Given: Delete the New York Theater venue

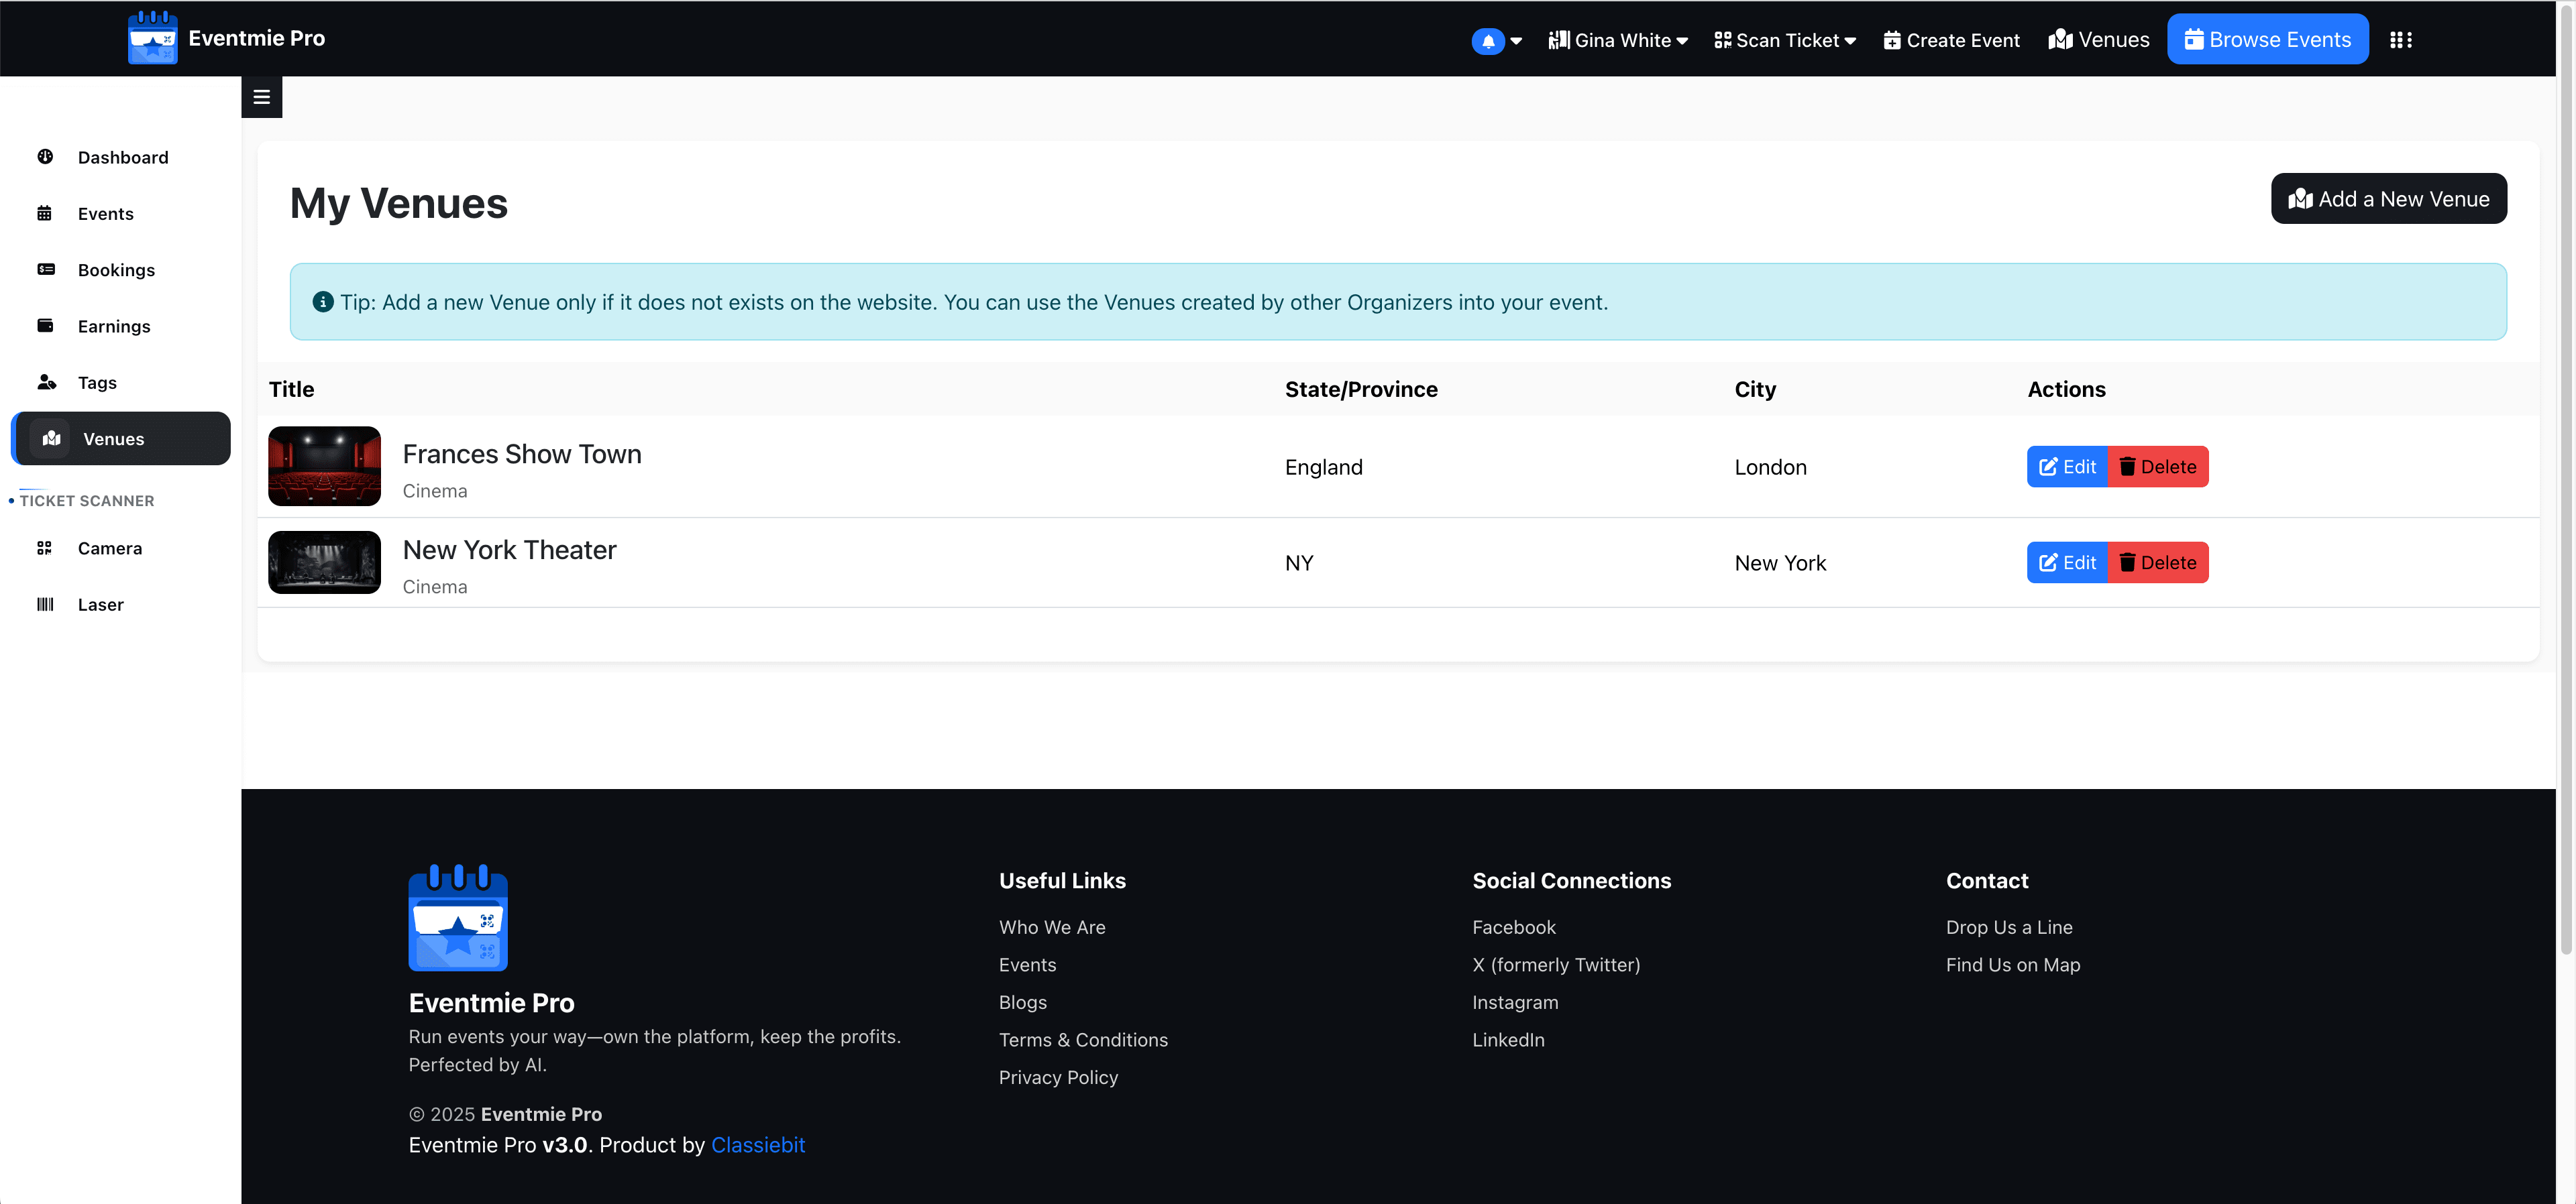Looking at the screenshot, I should tap(2157, 562).
